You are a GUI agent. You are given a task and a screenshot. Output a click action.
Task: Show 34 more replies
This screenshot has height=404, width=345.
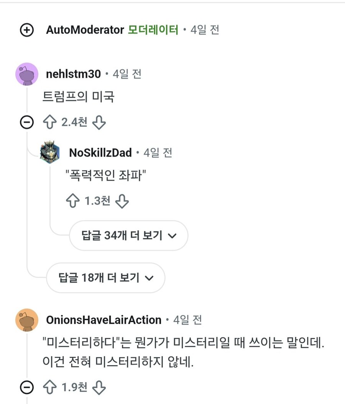coord(128,235)
